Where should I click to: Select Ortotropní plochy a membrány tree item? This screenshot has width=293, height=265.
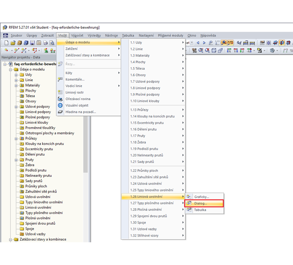50,133
